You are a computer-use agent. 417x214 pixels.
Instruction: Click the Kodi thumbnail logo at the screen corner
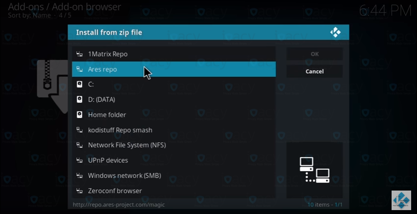coord(401,200)
